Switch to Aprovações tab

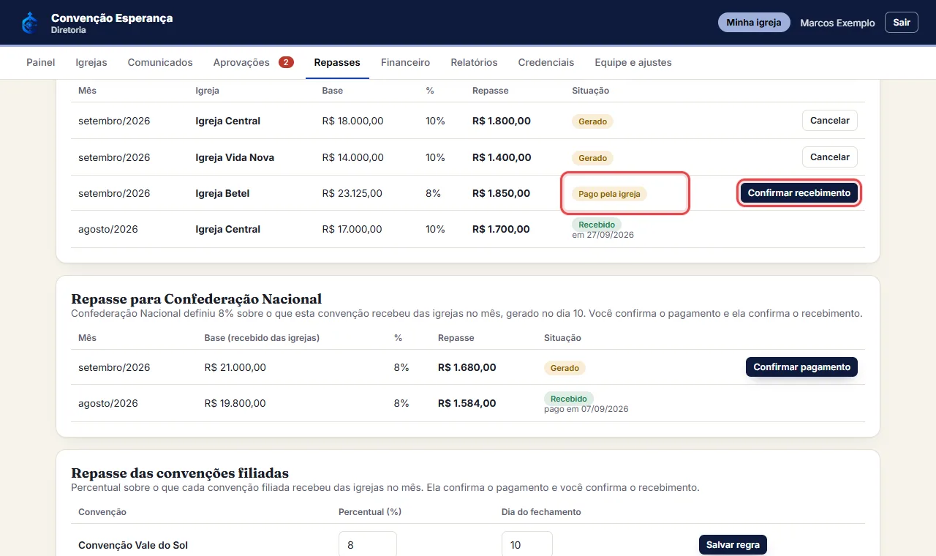pyautogui.click(x=253, y=62)
